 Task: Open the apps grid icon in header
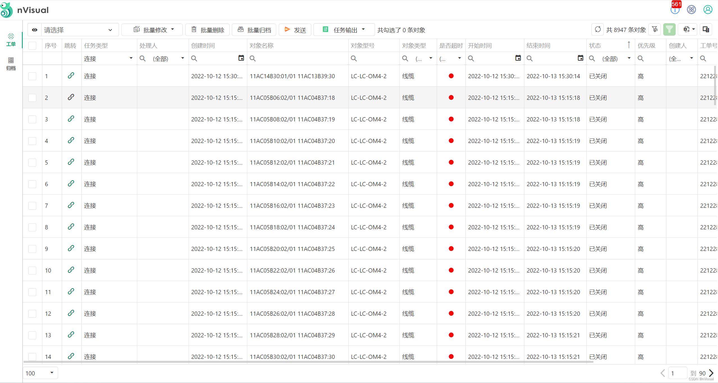tap(691, 10)
